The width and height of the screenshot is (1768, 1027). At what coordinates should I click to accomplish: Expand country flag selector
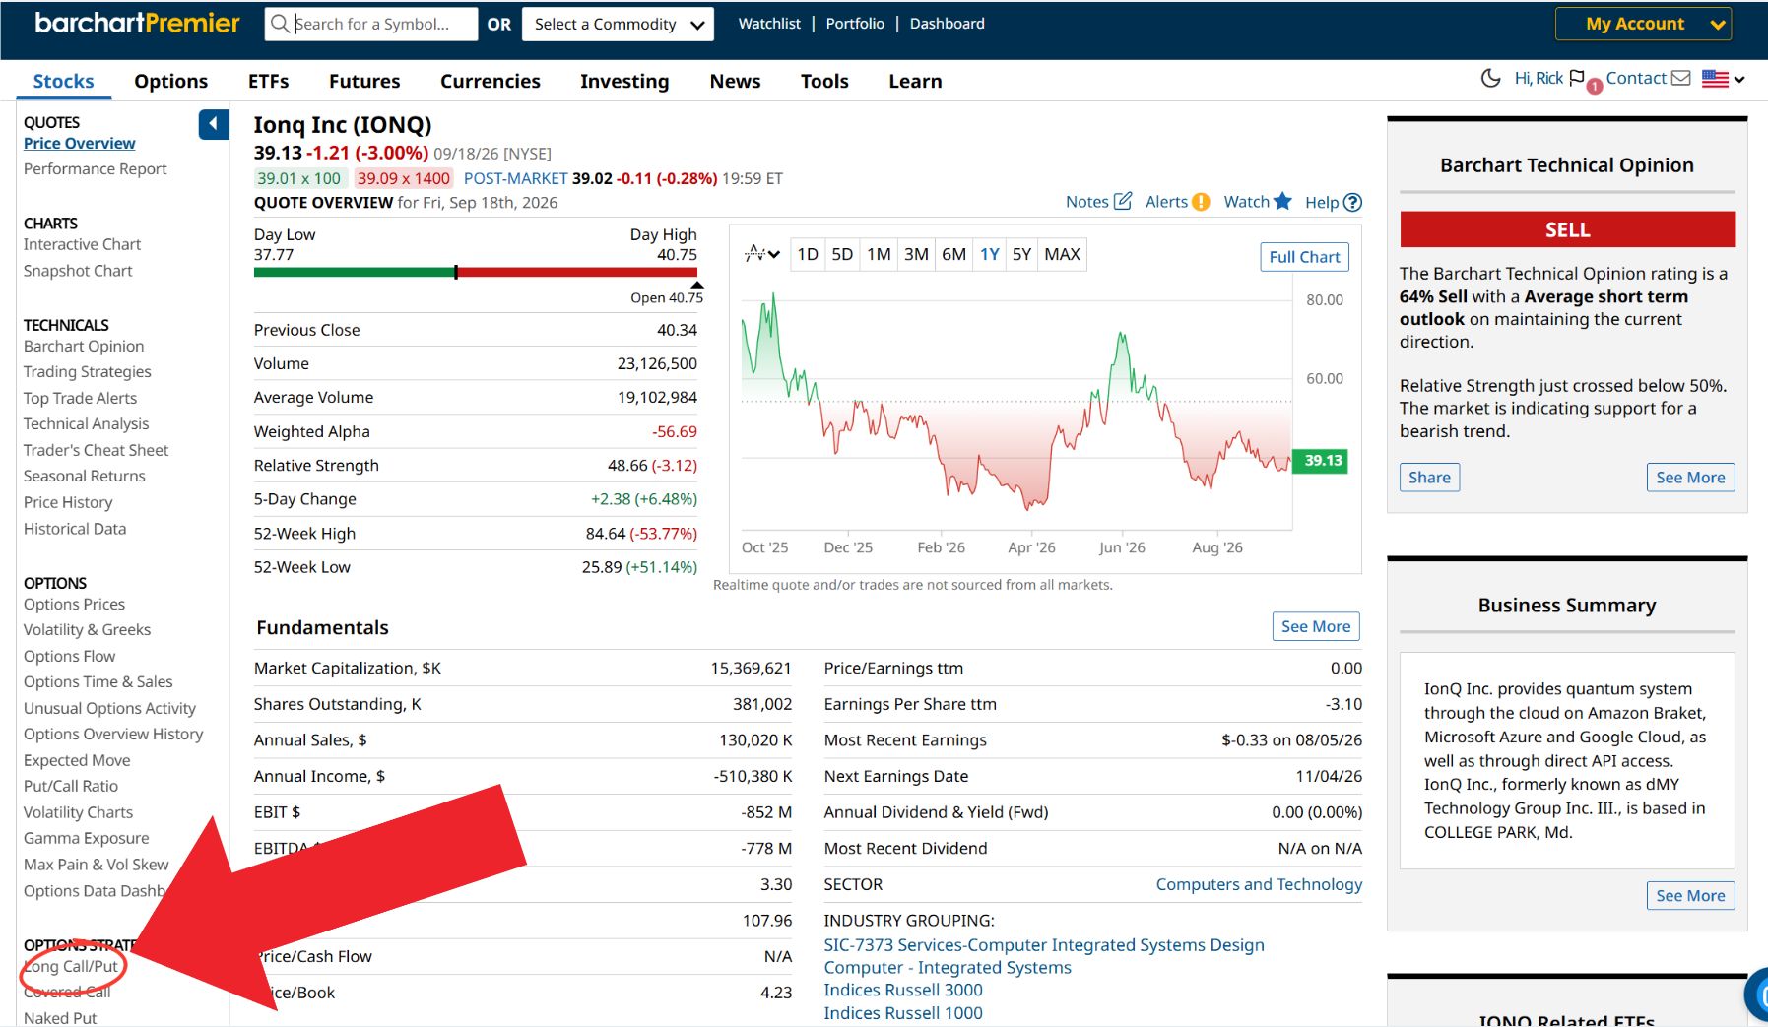tap(1724, 79)
